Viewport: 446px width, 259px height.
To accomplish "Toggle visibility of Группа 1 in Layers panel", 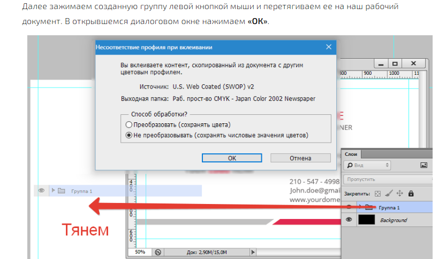I will coord(350,207).
